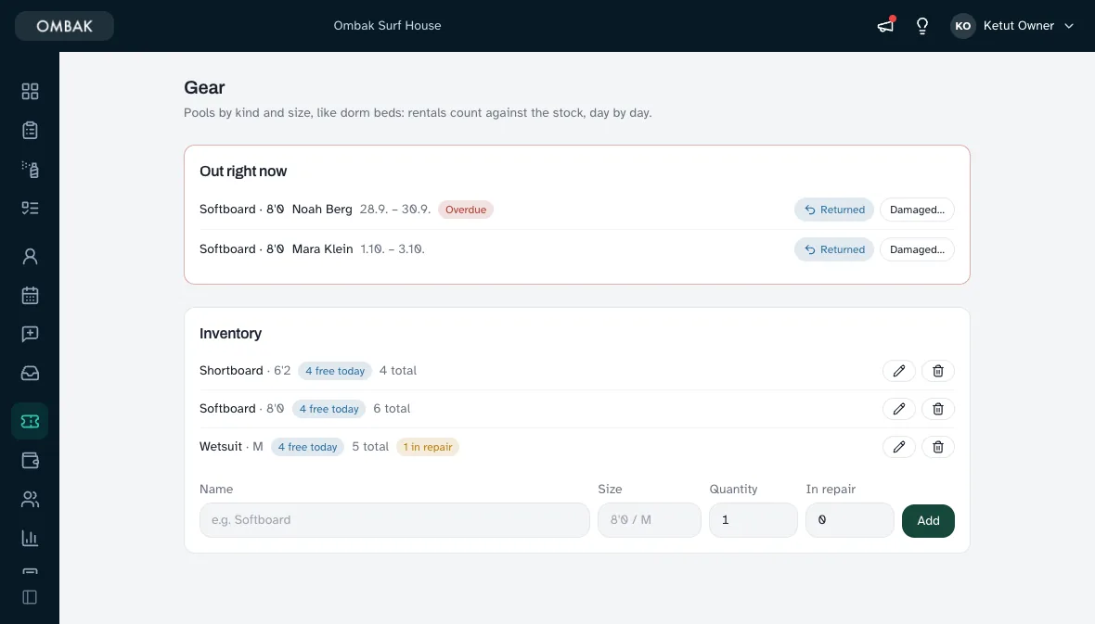Collapse the sidebar with the panel icon
The height and width of the screenshot is (624, 1095).
pos(30,597)
